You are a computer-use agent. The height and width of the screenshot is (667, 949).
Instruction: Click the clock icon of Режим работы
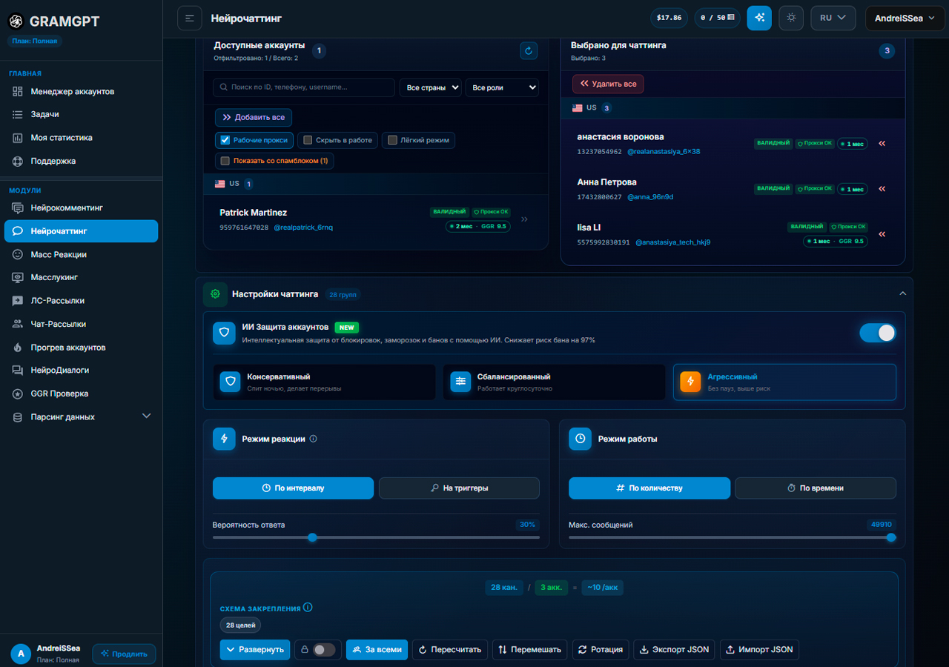(x=580, y=439)
